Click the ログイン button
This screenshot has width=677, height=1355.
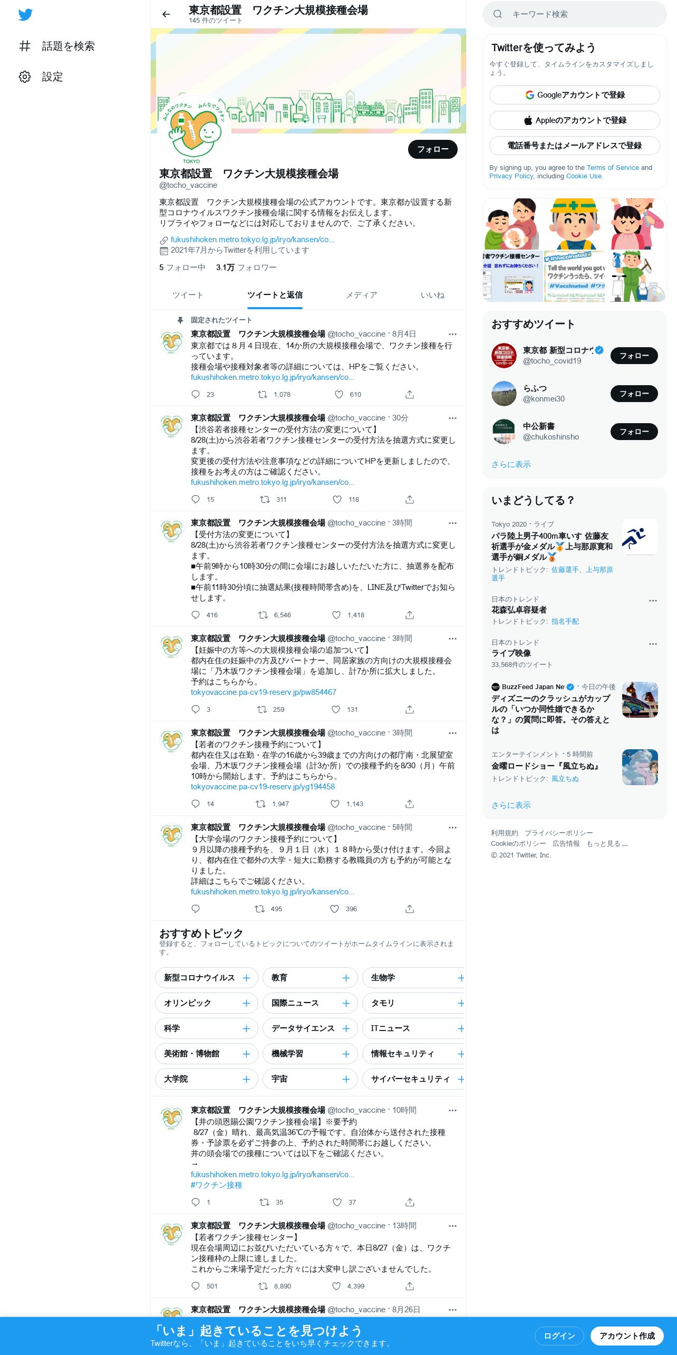[559, 1335]
